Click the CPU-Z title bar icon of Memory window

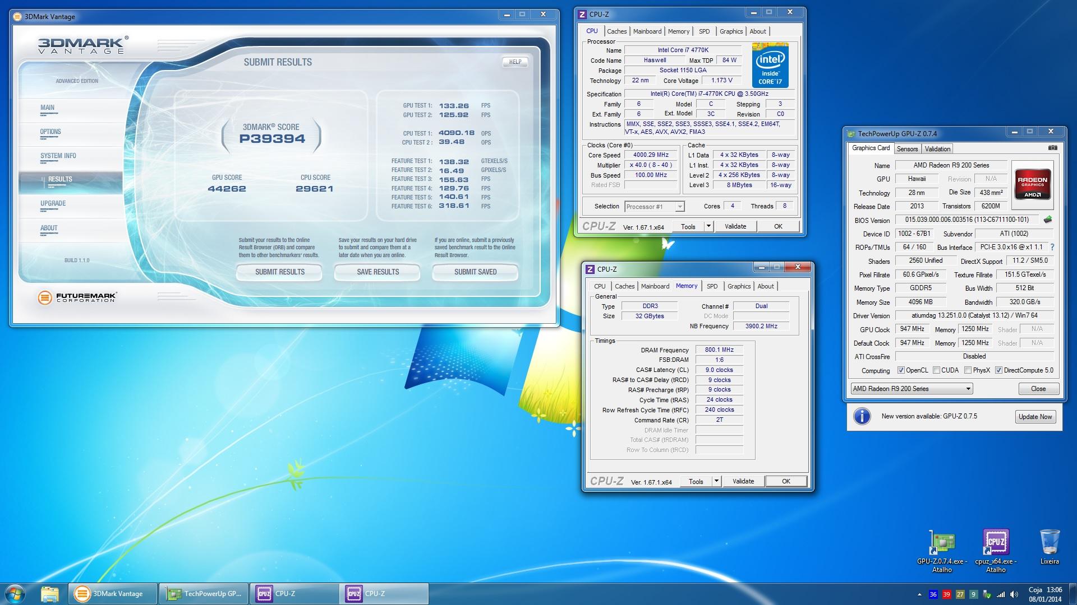[x=590, y=269]
